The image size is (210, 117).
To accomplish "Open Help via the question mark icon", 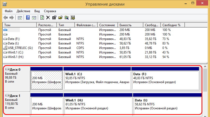I will 28,17.
